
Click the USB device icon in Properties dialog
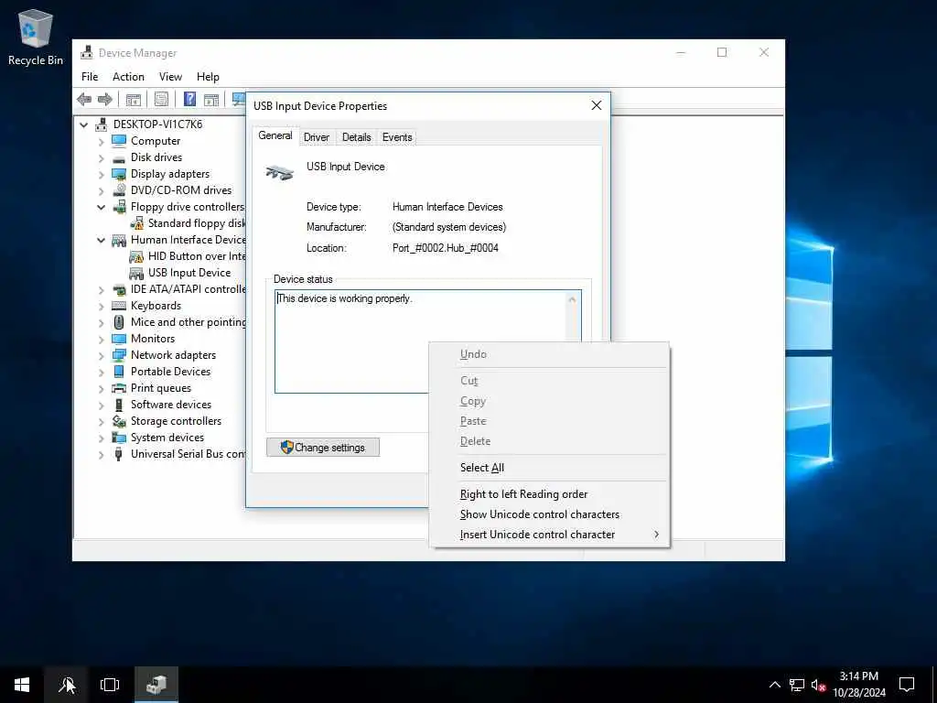tap(280, 173)
